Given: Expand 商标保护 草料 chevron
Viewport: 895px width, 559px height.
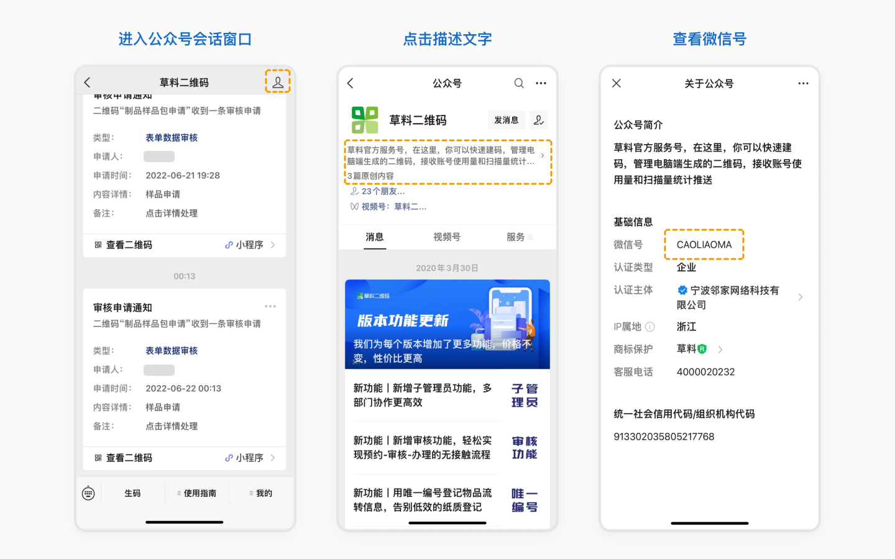Looking at the screenshot, I should pos(720,350).
